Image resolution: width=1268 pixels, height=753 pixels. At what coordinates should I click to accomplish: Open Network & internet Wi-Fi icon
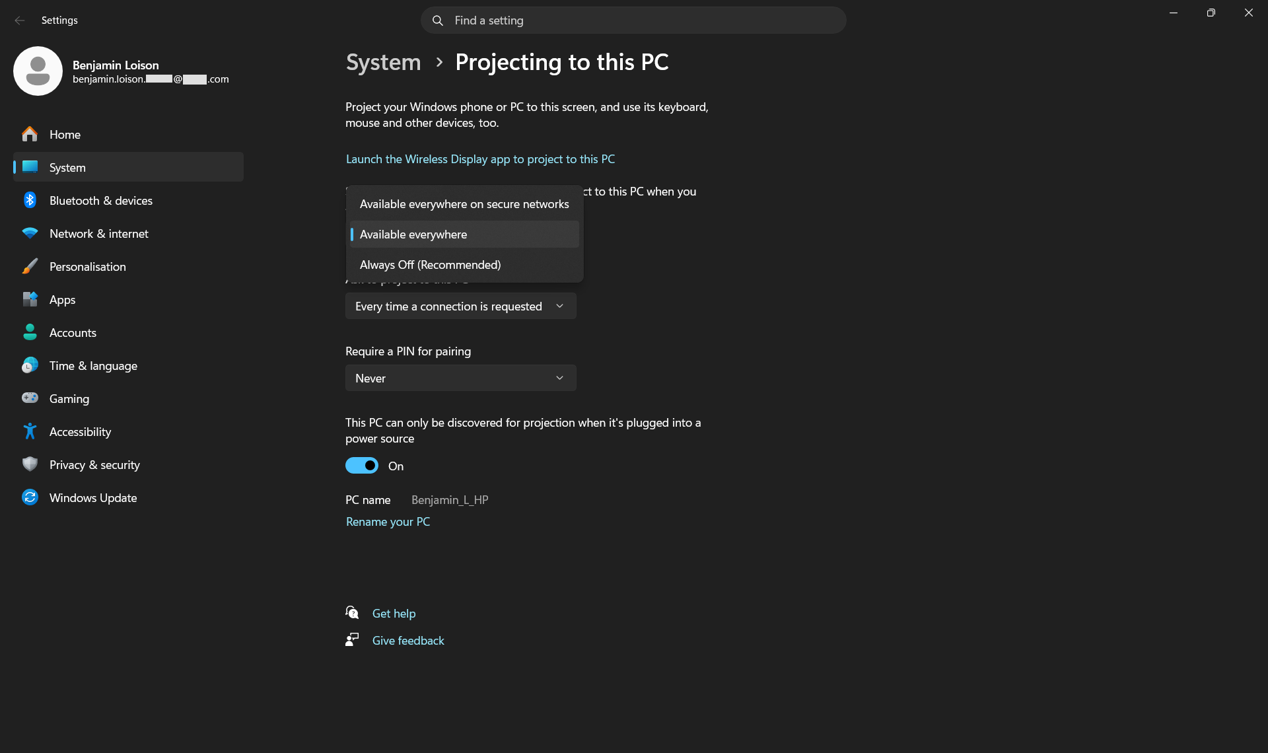[x=30, y=233]
